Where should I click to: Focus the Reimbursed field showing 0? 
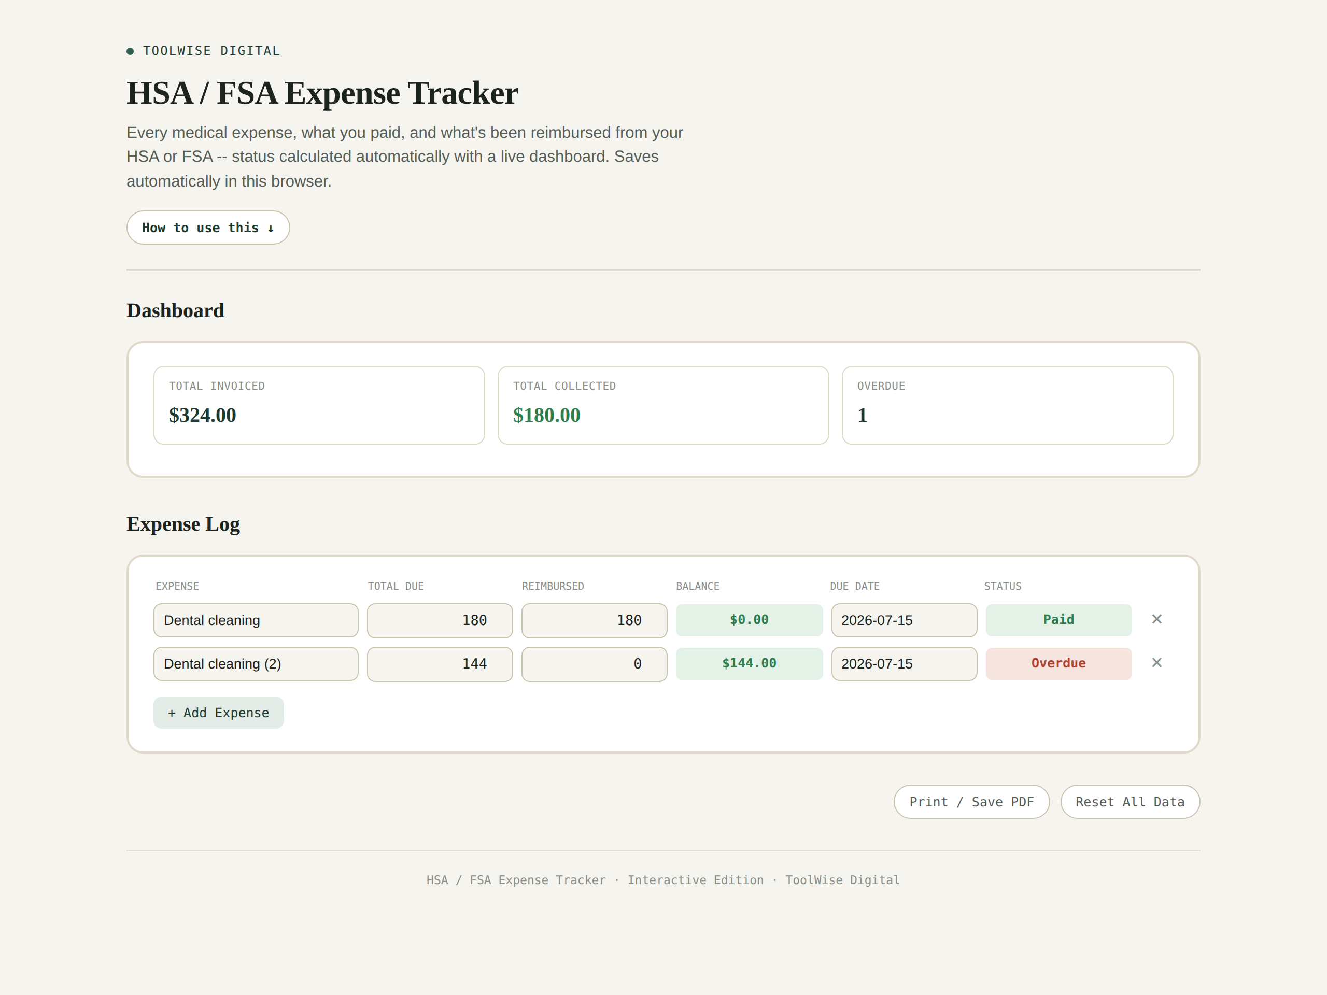pos(595,664)
